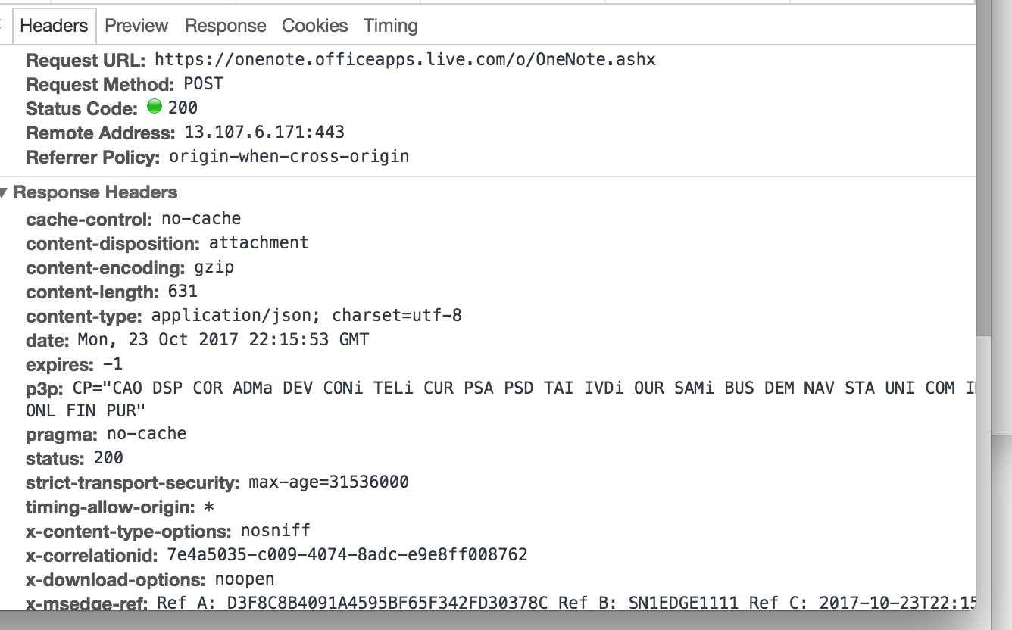Click the Response Headers section title
Image resolution: width=1012 pixels, height=630 pixels.
(x=95, y=192)
